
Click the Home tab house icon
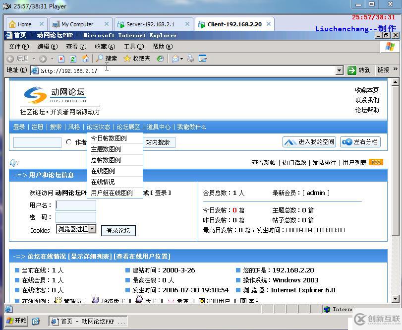(12, 24)
